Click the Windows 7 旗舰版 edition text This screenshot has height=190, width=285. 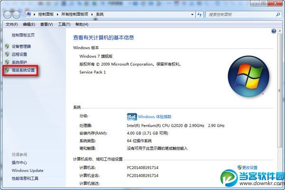click(x=96, y=57)
